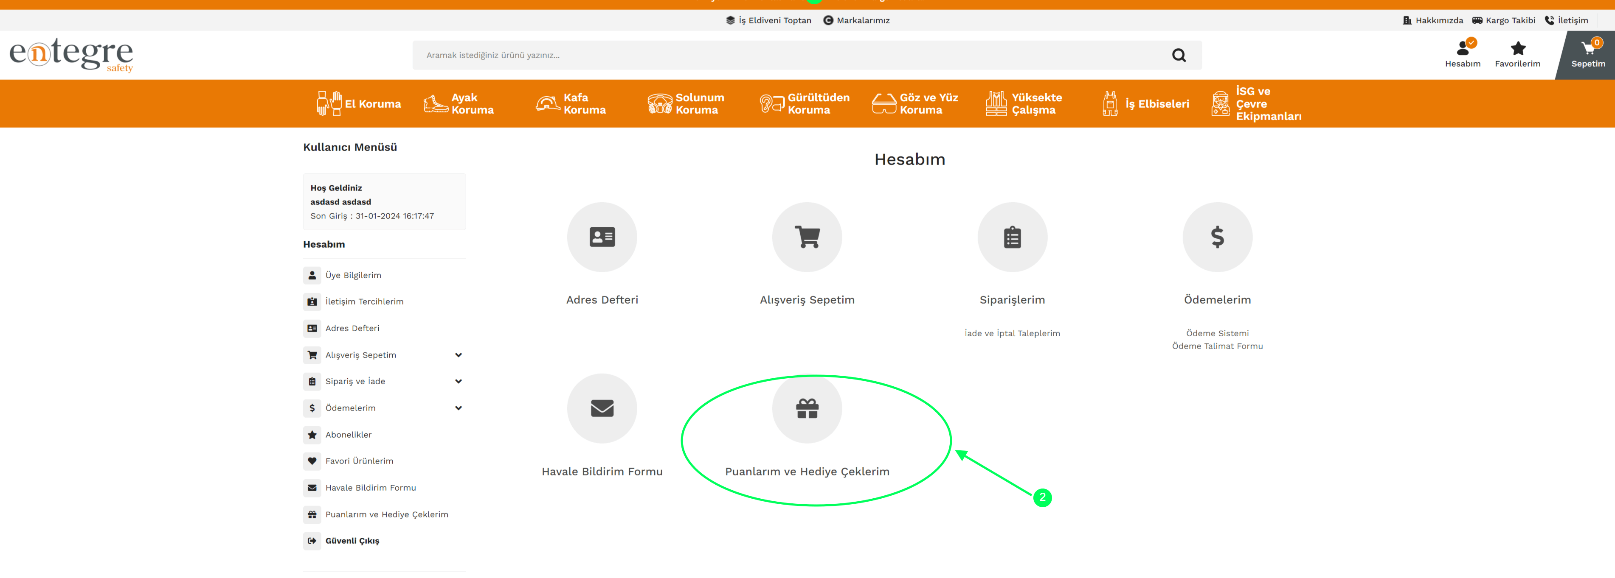Expand Ödemelerim sidebar submenu

click(x=458, y=408)
